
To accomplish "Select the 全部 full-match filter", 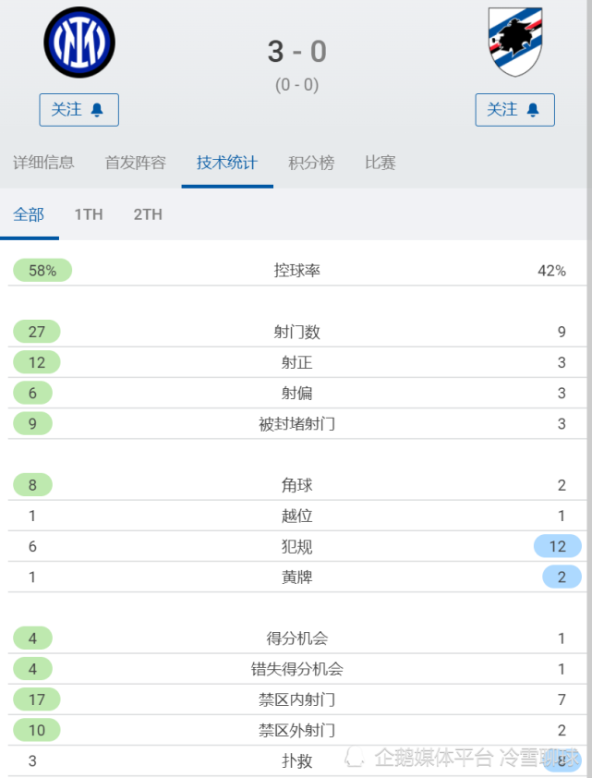I will coord(30,214).
